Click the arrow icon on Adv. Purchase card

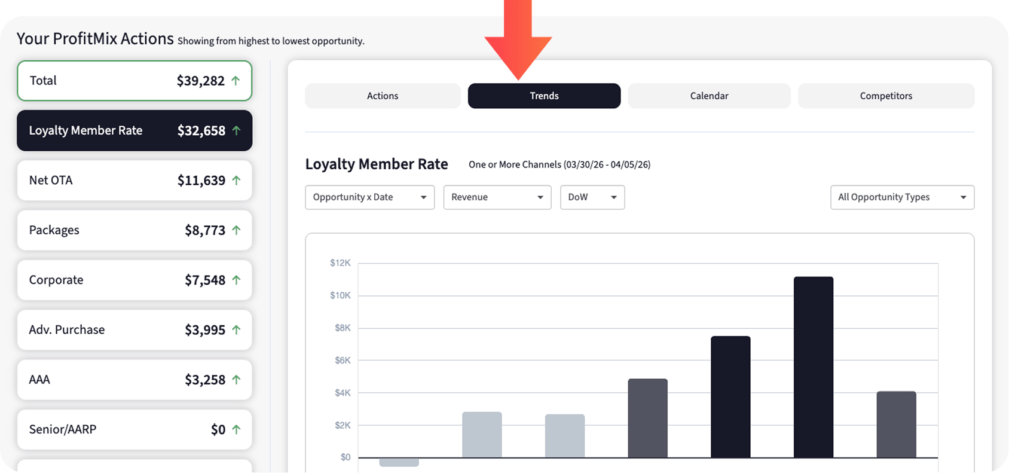point(236,330)
